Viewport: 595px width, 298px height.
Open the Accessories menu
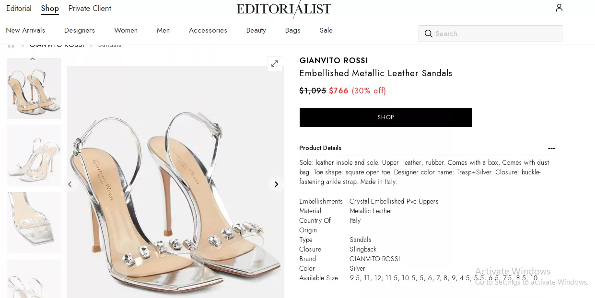click(208, 30)
